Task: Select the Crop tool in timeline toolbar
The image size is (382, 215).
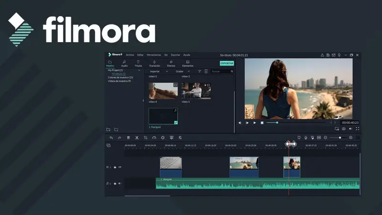Action: click(x=146, y=138)
